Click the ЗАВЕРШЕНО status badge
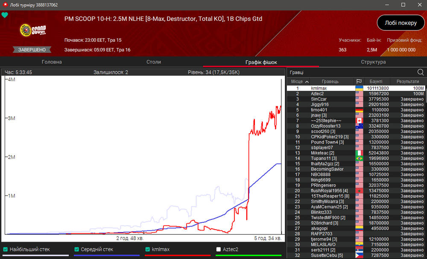 click(x=32, y=50)
